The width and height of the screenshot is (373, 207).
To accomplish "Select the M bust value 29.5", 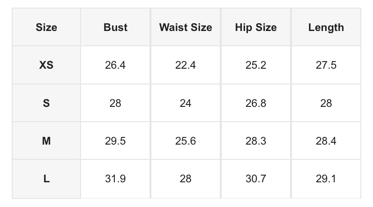I will pos(115,141).
